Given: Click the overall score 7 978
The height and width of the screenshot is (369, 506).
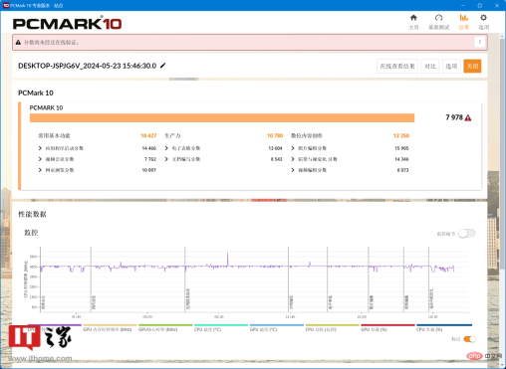Looking at the screenshot, I should 454,117.
